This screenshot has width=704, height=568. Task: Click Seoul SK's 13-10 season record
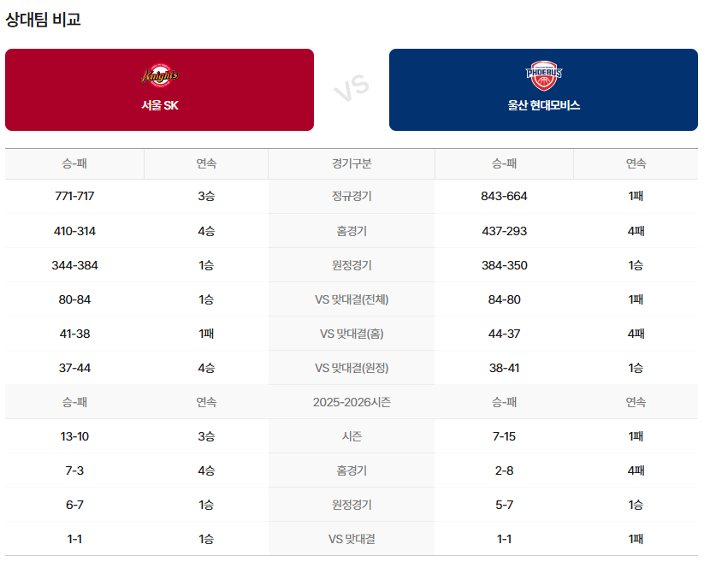pyautogui.click(x=74, y=436)
